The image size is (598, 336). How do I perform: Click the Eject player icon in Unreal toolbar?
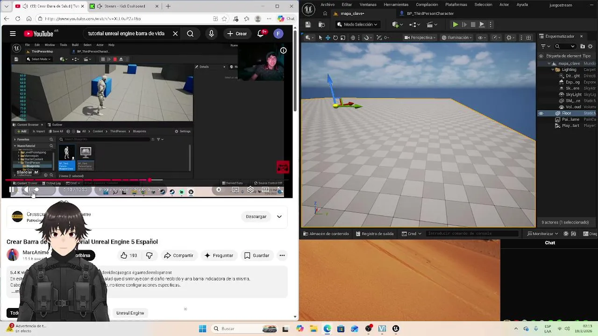pos(482,24)
